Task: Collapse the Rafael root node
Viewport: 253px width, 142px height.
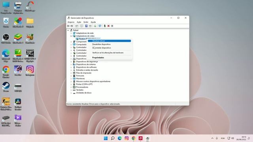Action: pos(68,30)
